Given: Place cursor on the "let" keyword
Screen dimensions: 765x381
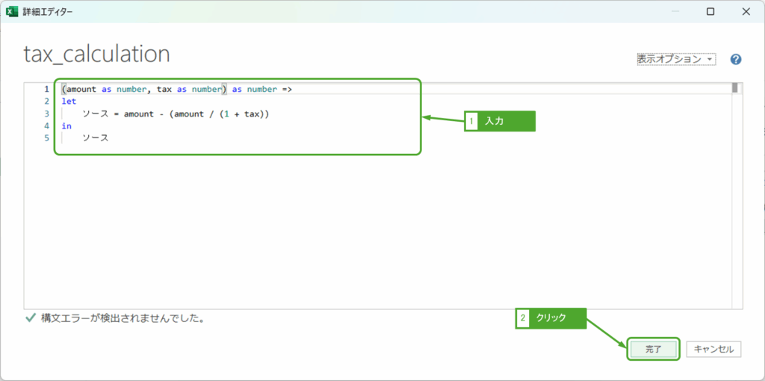Looking at the screenshot, I should pyautogui.click(x=69, y=102).
